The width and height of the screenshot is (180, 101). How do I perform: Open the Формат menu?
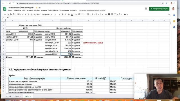(x=37, y=10)
